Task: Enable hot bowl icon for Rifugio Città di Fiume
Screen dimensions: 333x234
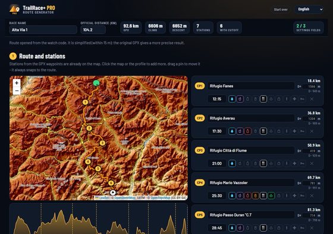Action: (x=271, y=163)
